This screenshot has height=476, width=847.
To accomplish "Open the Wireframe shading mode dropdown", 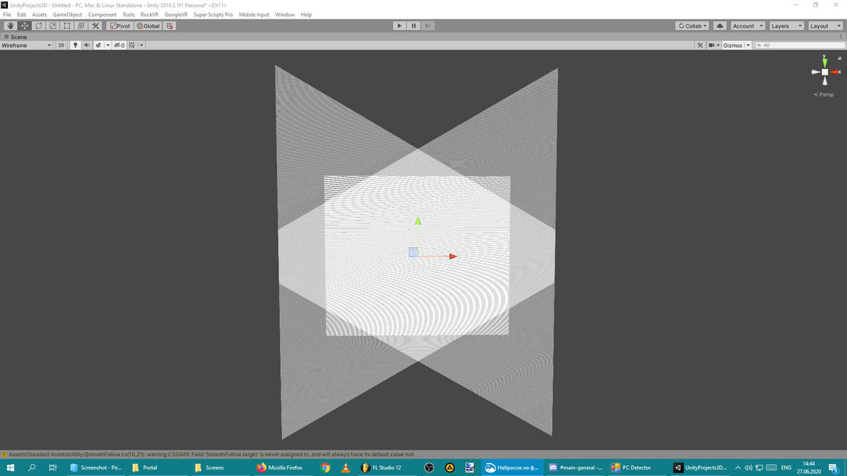I will pos(25,45).
